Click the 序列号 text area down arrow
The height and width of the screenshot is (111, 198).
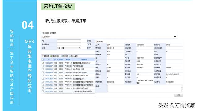(x=182, y=90)
